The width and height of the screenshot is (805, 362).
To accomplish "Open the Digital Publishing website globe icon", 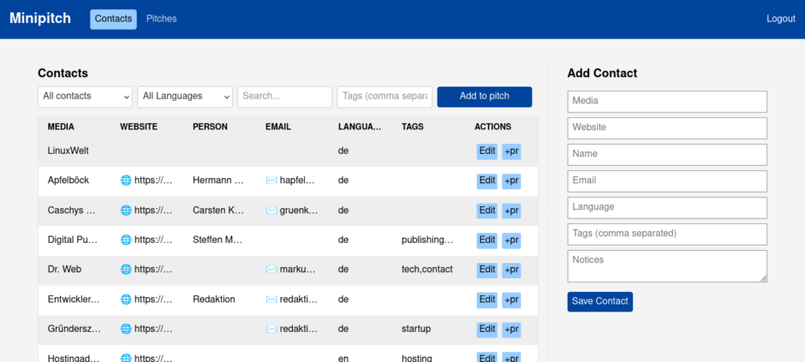I will pyautogui.click(x=126, y=240).
